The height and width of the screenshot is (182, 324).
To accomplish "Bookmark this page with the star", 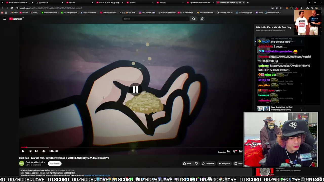I will [280, 8].
